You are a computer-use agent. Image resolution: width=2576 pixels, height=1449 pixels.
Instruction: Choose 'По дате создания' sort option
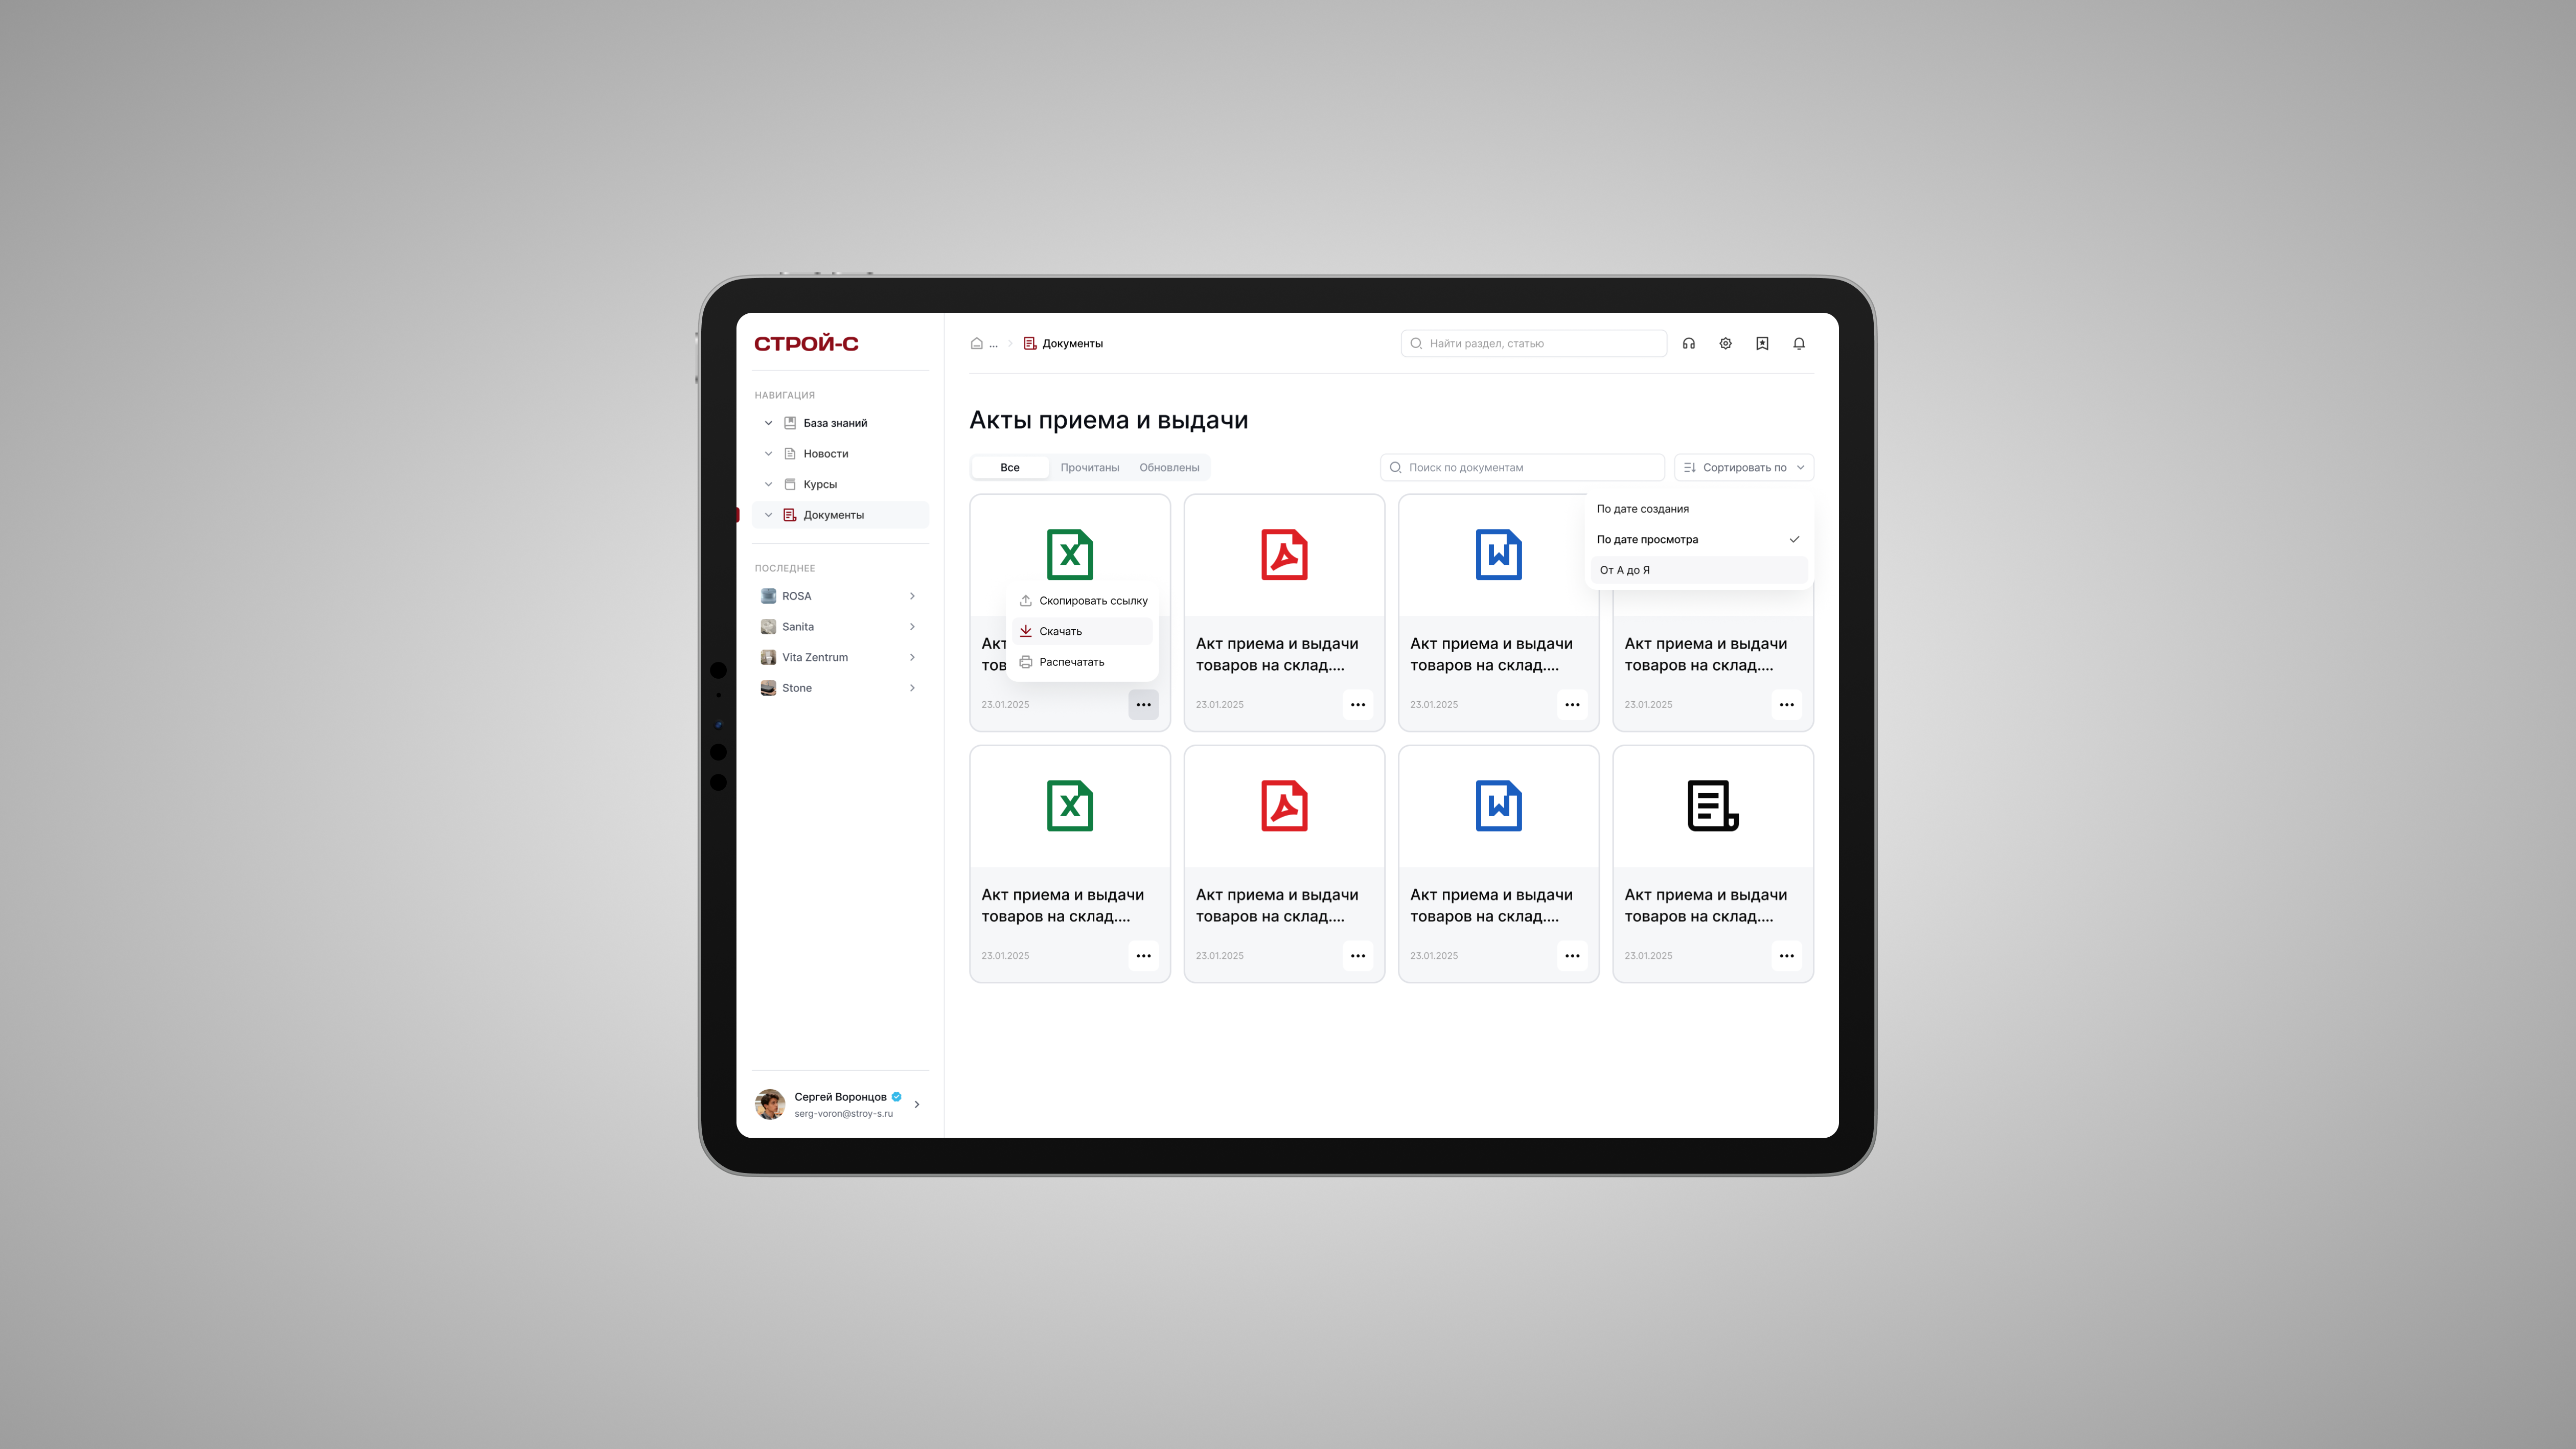click(x=1642, y=509)
